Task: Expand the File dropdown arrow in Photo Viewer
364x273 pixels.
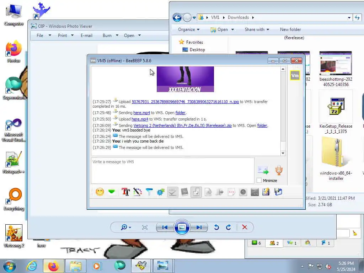Action: [x=50, y=36]
